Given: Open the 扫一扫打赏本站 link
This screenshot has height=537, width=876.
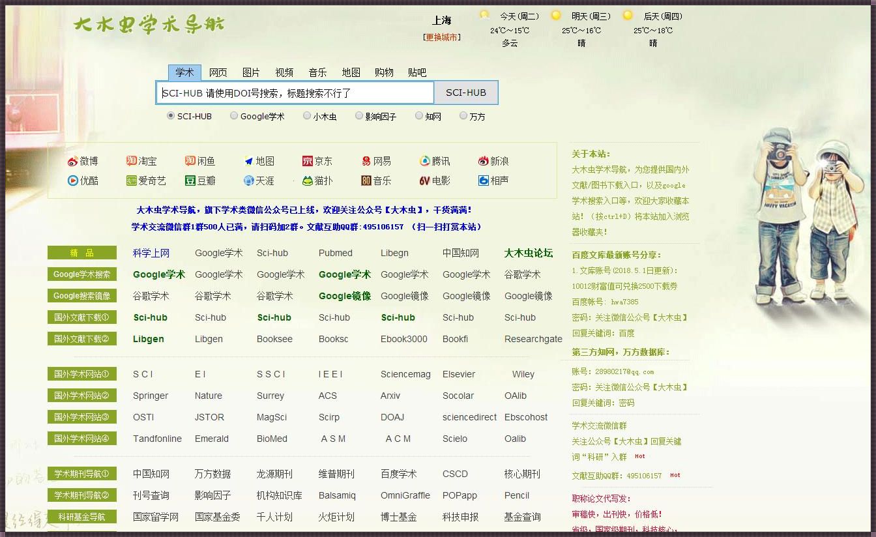Looking at the screenshot, I should 446,227.
